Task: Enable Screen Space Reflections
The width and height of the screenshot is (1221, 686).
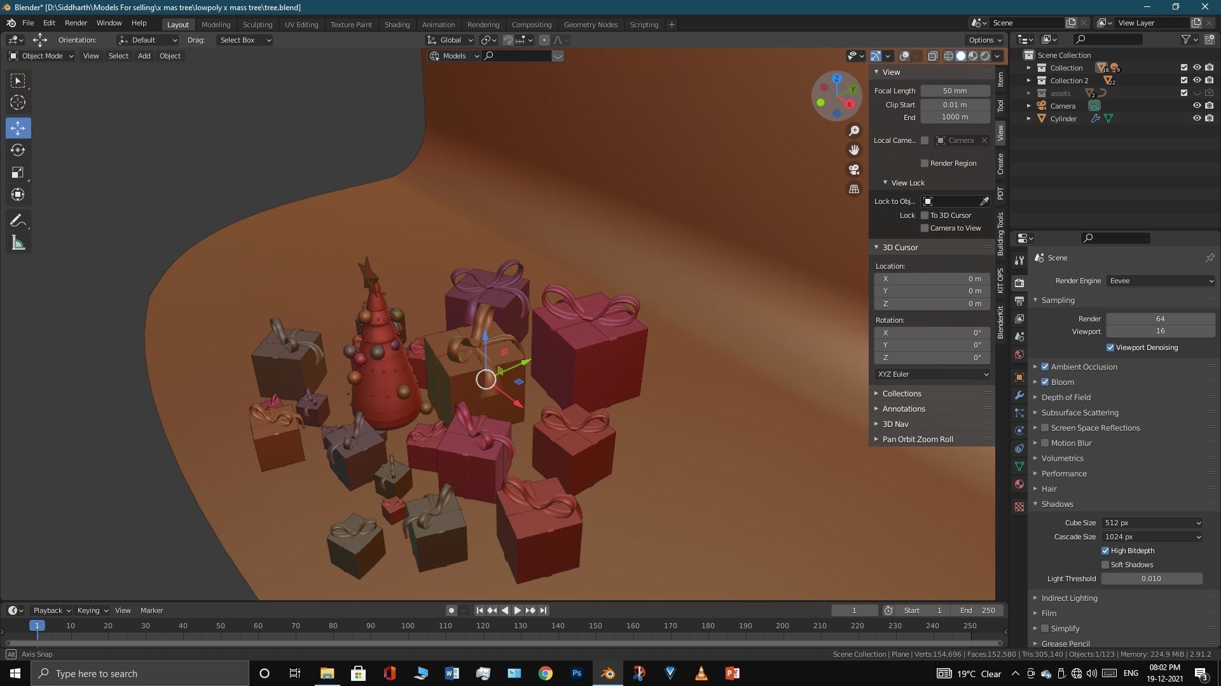Action: click(1045, 427)
